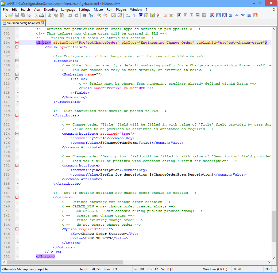
Task: Collapse the Attributes block at line 320
Action: pyautogui.click(x=17, y=115)
